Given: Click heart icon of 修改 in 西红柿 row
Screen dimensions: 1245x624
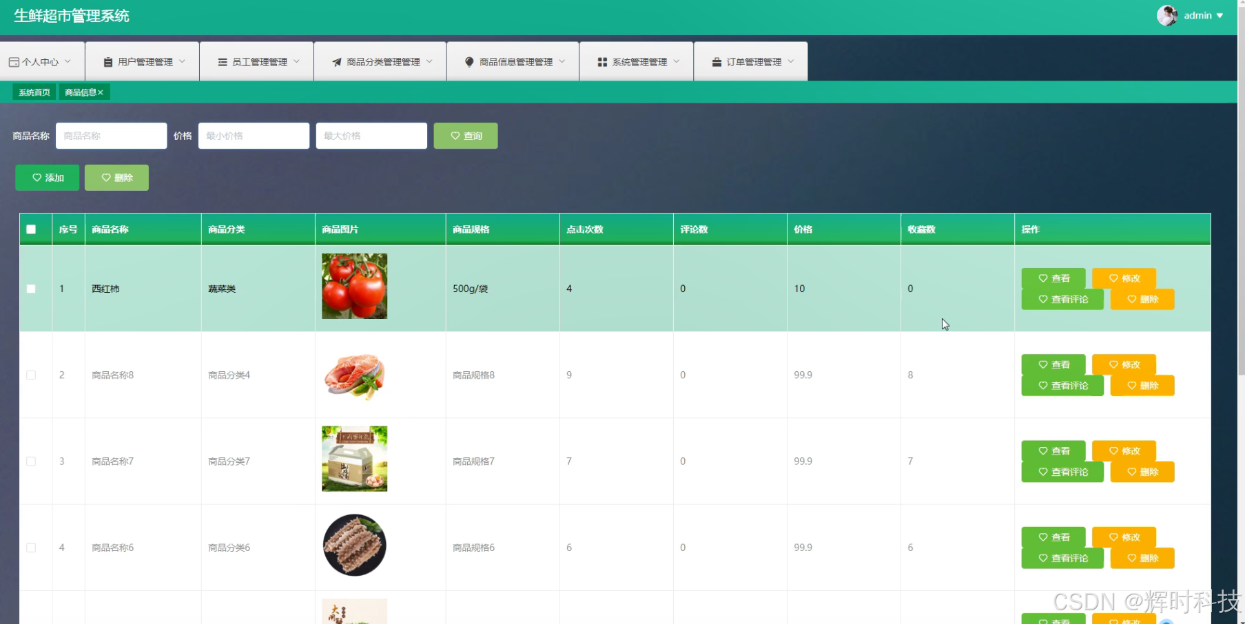Looking at the screenshot, I should (x=1113, y=278).
